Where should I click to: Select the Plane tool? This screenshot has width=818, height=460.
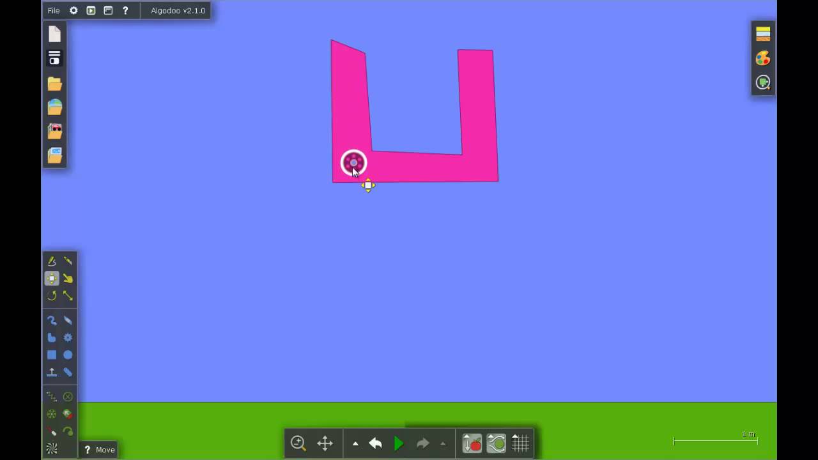tap(52, 372)
